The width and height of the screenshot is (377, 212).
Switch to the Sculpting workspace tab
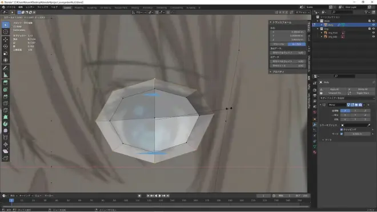pos(91,7)
